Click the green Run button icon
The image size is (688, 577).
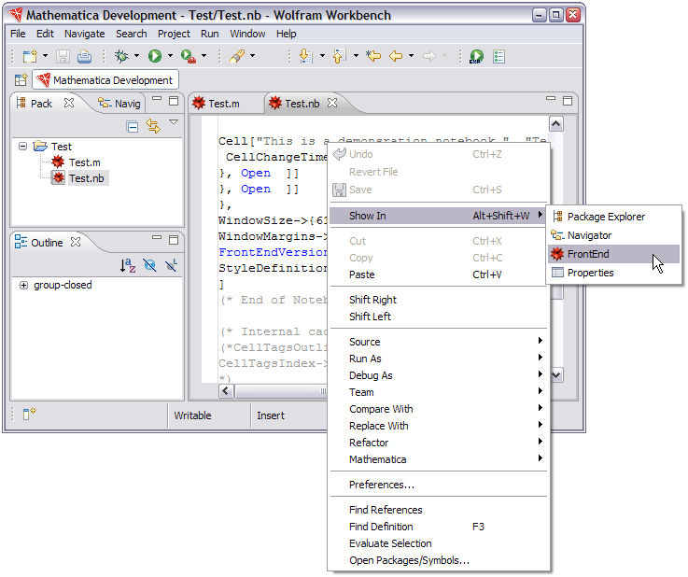[155, 56]
